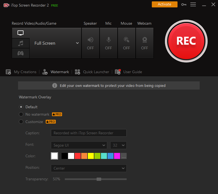
Task: Pick the red color swatch
Action: 78,156
